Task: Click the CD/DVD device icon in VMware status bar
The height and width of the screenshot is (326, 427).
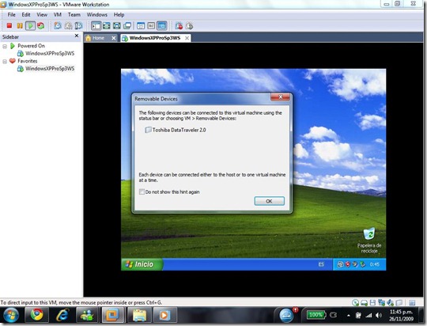Action: coord(355,302)
